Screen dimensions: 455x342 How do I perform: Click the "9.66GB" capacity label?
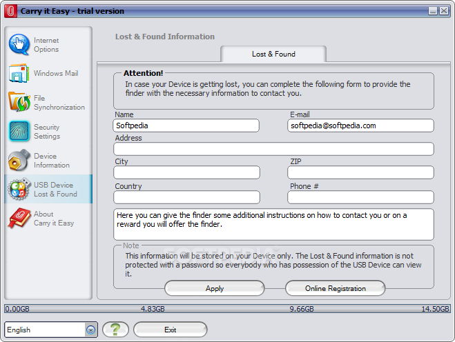tap(302, 309)
